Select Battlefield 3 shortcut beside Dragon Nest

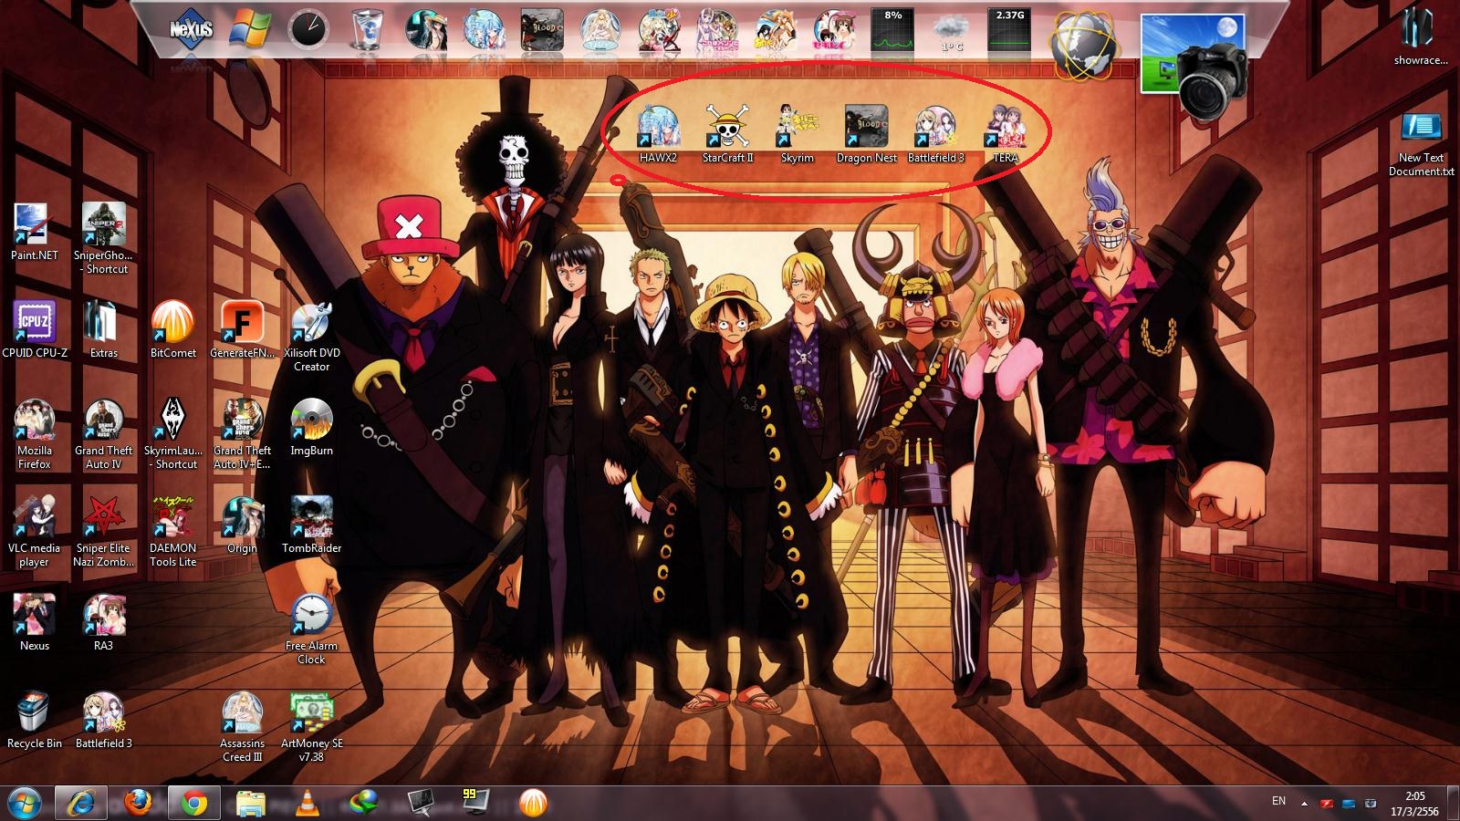(x=935, y=134)
